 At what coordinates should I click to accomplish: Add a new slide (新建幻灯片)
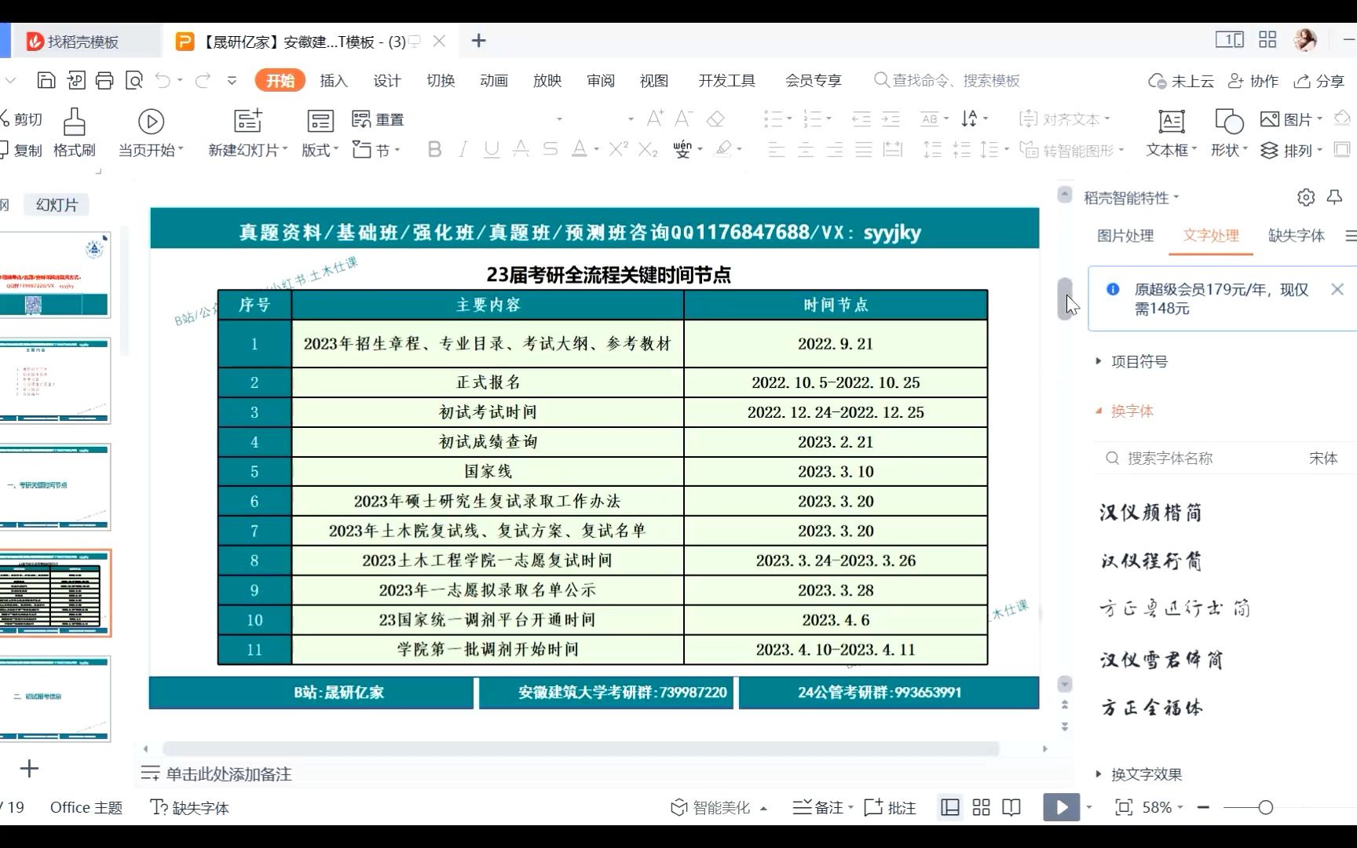coord(247,133)
